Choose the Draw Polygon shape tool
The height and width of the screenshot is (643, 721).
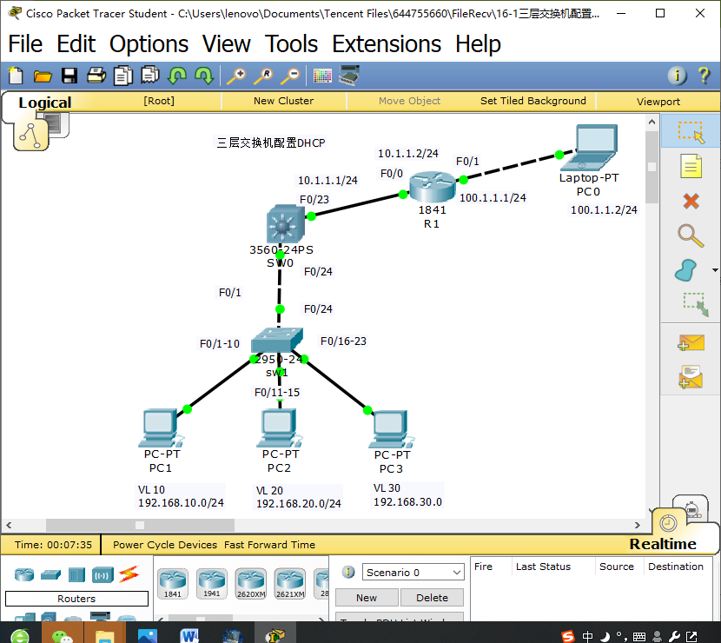point(685,270)
